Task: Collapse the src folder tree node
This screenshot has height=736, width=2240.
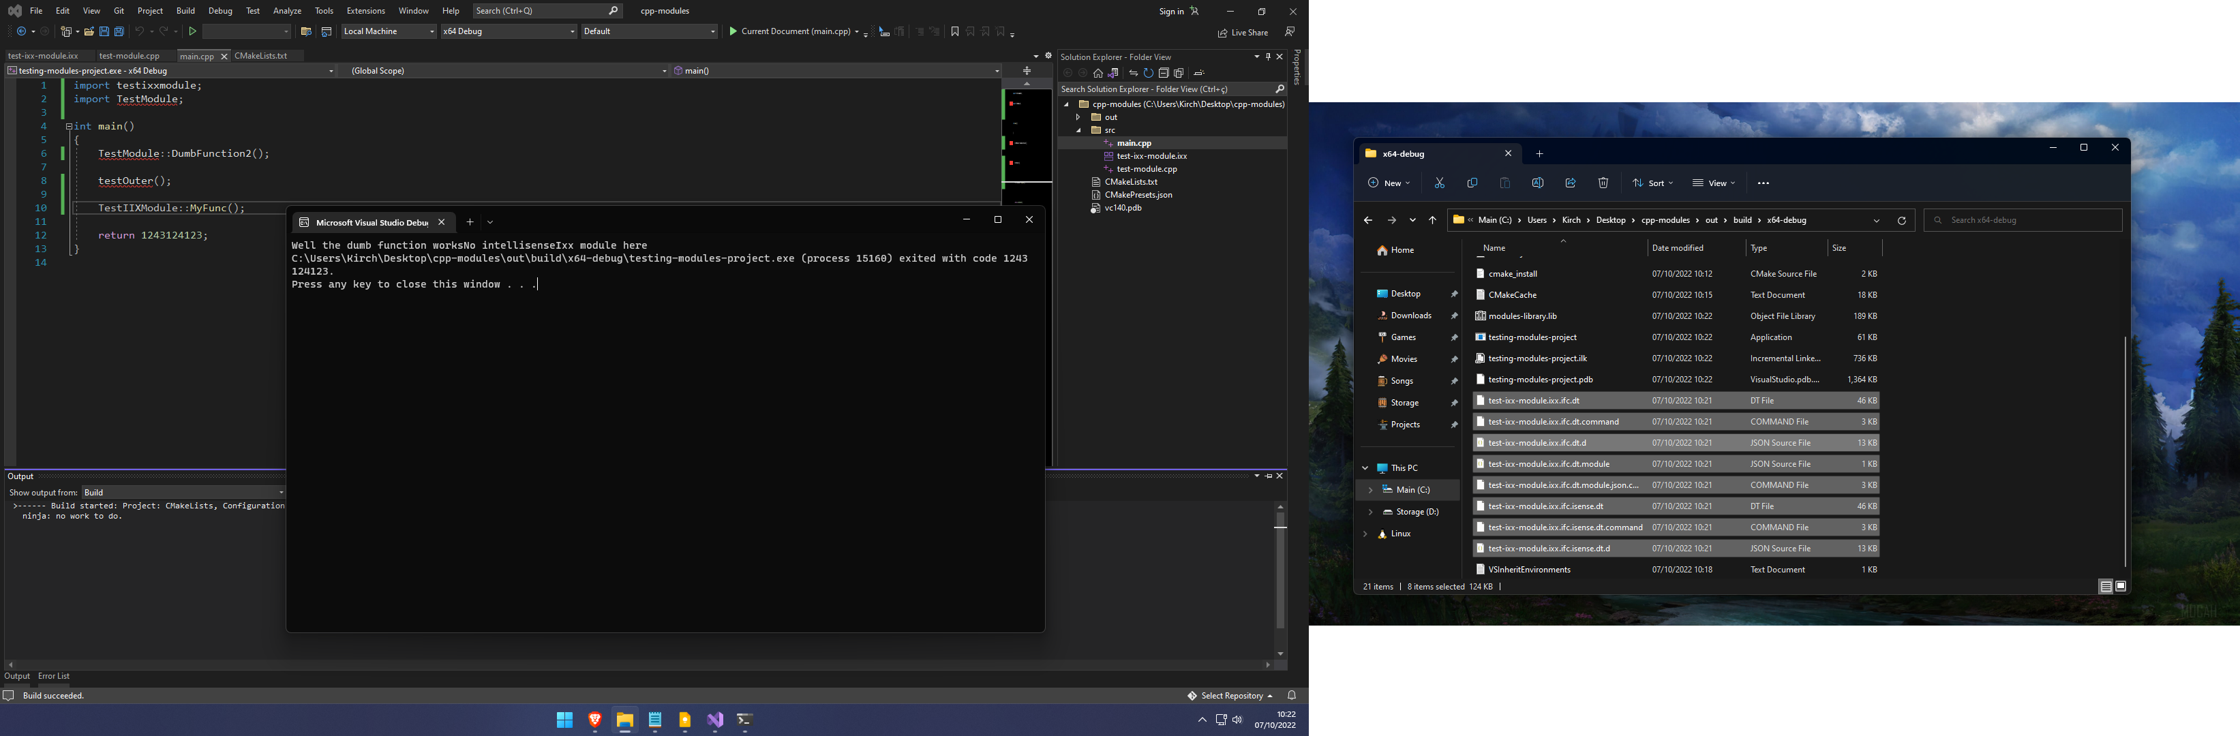Action: click(1079, 130)
